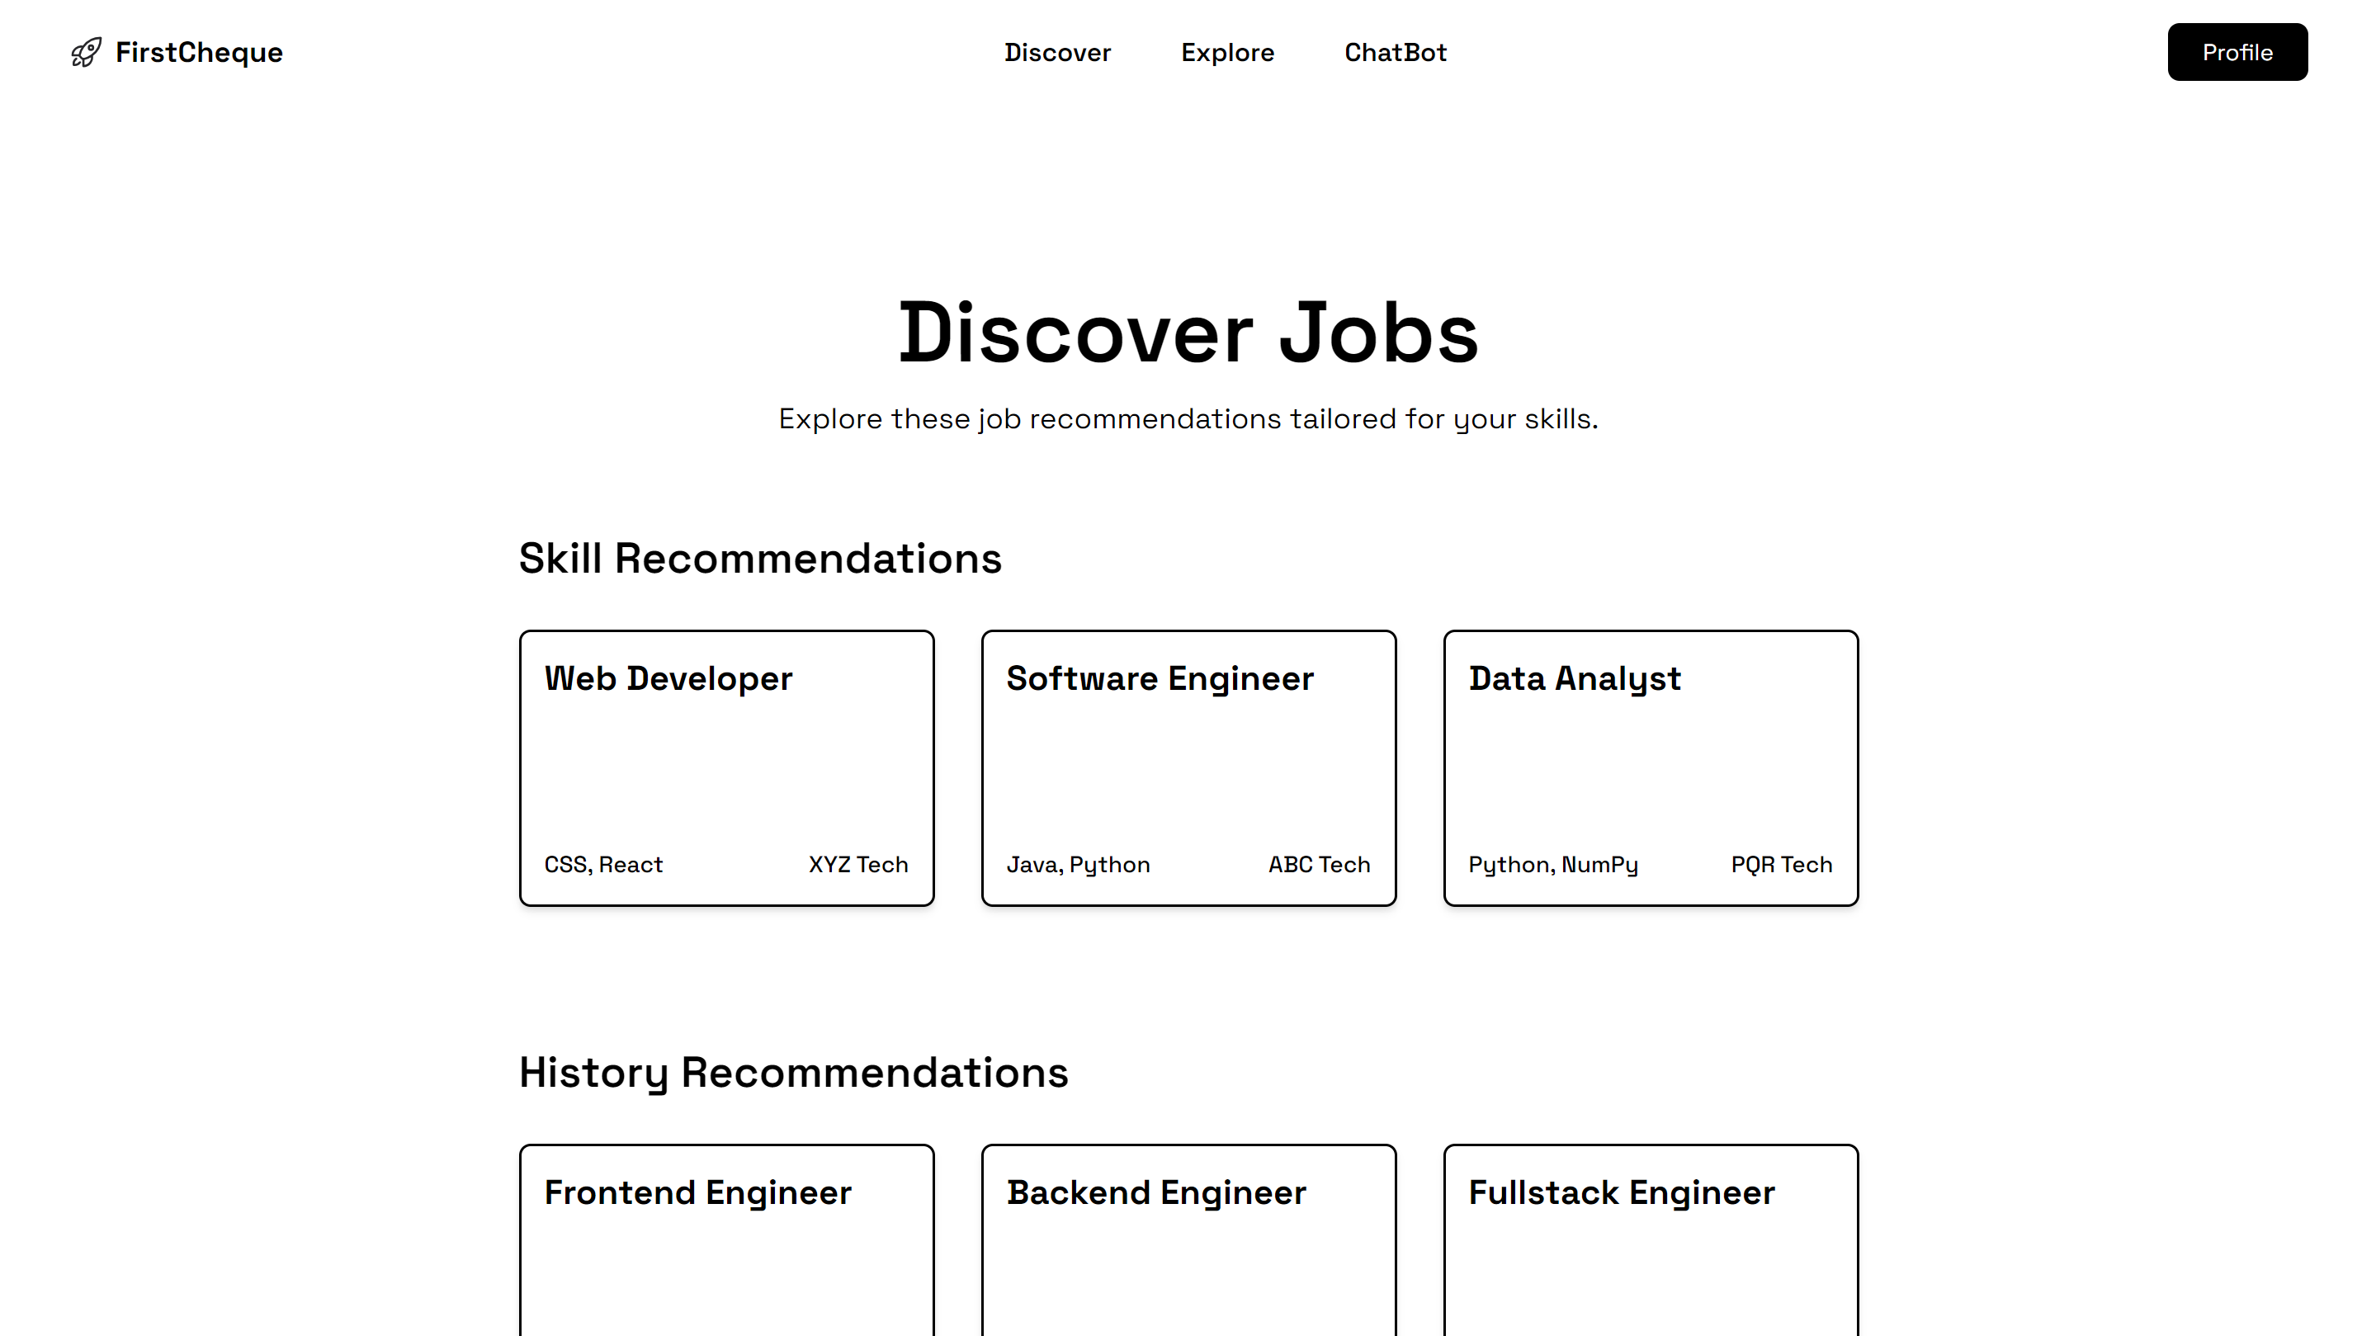This screenshot has width=2376, height=1336.
Task: Open the Backend Engineer card
Action: click(1188, 1240)
